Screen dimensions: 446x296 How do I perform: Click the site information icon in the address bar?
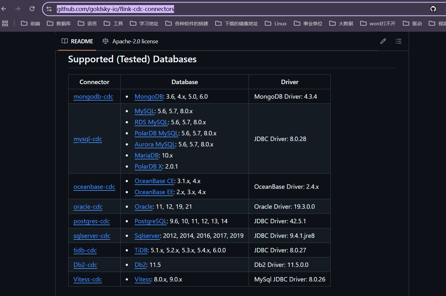tap(49, 9)
